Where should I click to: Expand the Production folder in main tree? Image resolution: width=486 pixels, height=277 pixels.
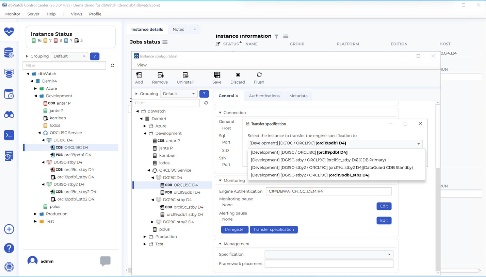coord(35,214)
